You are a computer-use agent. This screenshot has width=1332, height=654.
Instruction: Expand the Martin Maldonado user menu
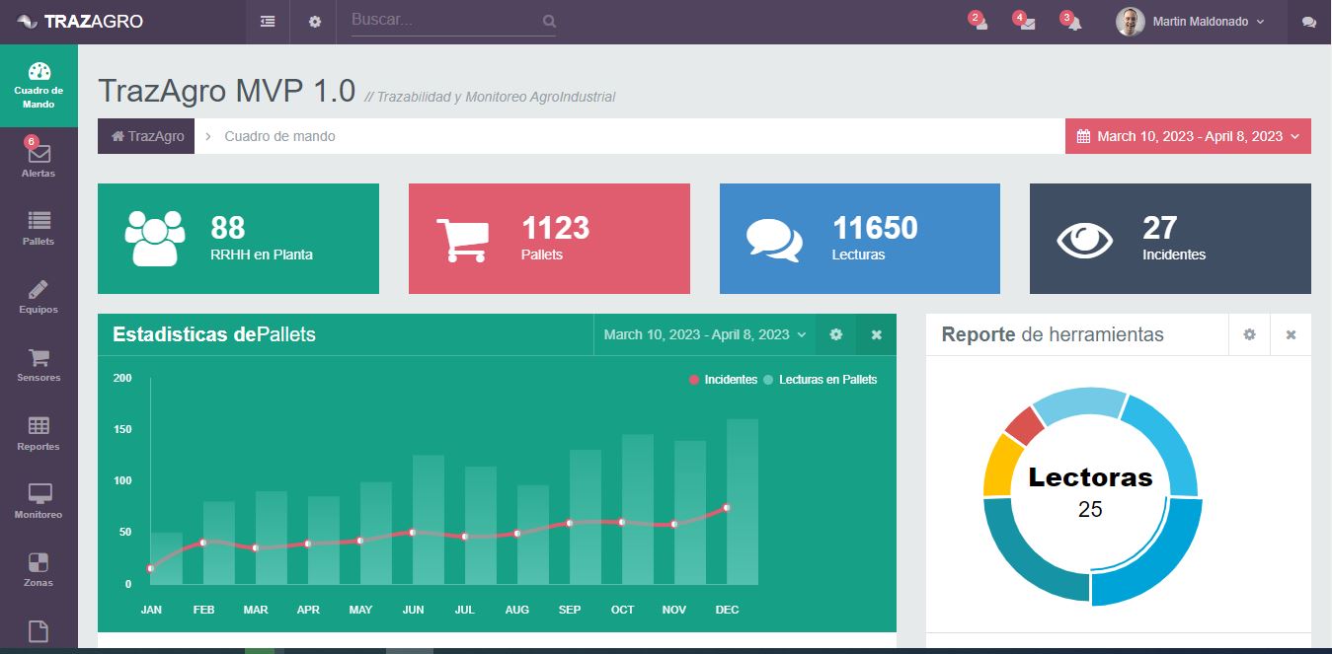click(x=1191, y=22)
